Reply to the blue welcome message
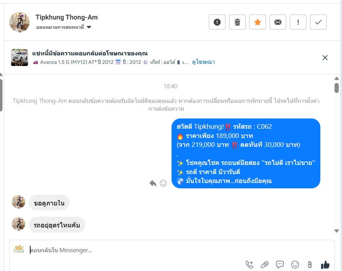 click(153, 183)
